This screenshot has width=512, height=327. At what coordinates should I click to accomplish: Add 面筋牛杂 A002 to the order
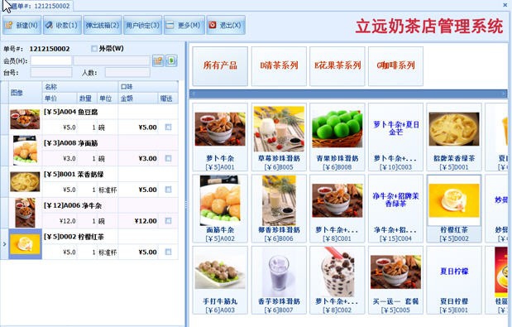pyautogui.click(x=220, y=209)
